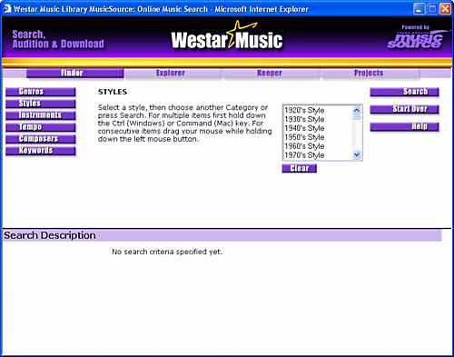This screenshot has height=357, width=454.
Task: Open the Composers category
Action: 41,139
